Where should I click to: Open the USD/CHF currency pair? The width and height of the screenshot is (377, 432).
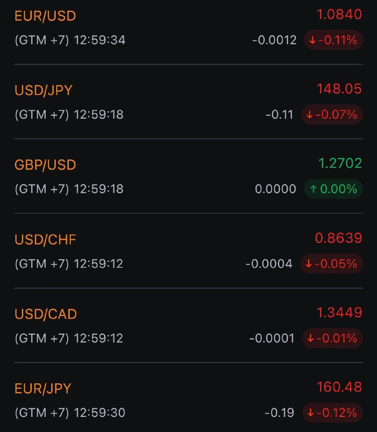45,239
